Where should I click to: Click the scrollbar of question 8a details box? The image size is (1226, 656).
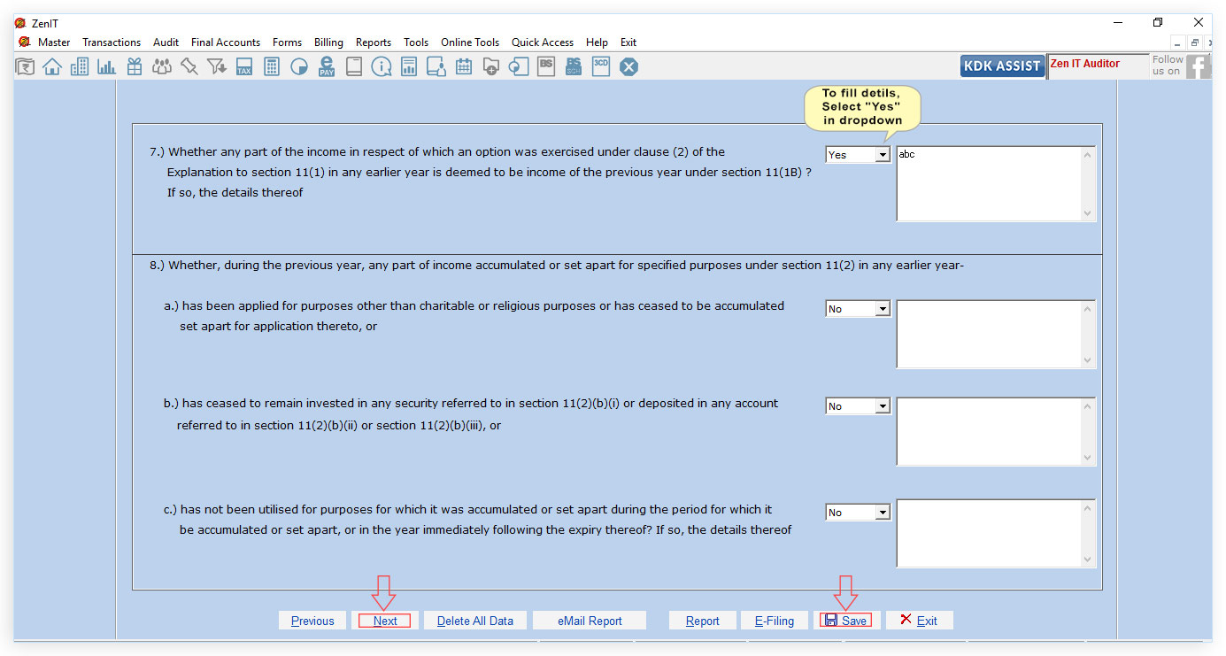[x=1089, y=334]
